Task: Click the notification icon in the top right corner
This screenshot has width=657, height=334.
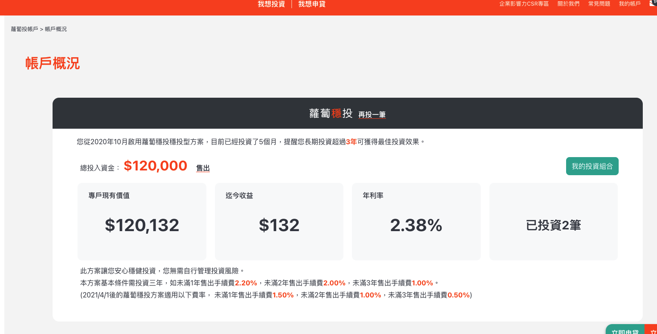Action: point(653,3)
